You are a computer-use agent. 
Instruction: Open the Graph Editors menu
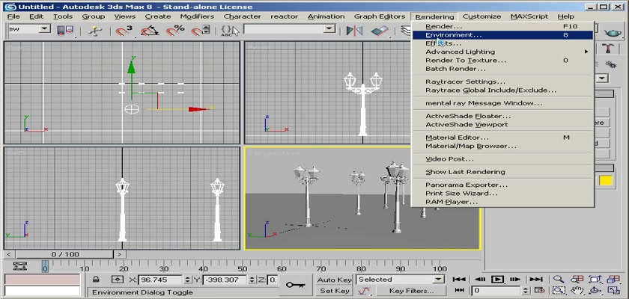[380, 16]
